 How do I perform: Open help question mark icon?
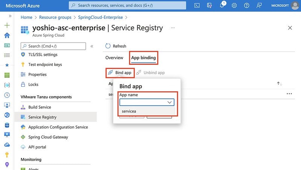point(246,6)
